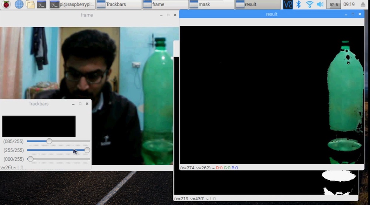Click the (000/255) trackbar value label
This screenshot has height=205, width=370.
click(13, 159)
